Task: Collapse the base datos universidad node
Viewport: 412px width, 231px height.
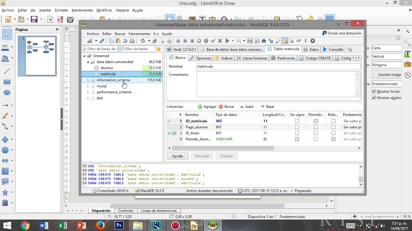Action: point(88,62)
